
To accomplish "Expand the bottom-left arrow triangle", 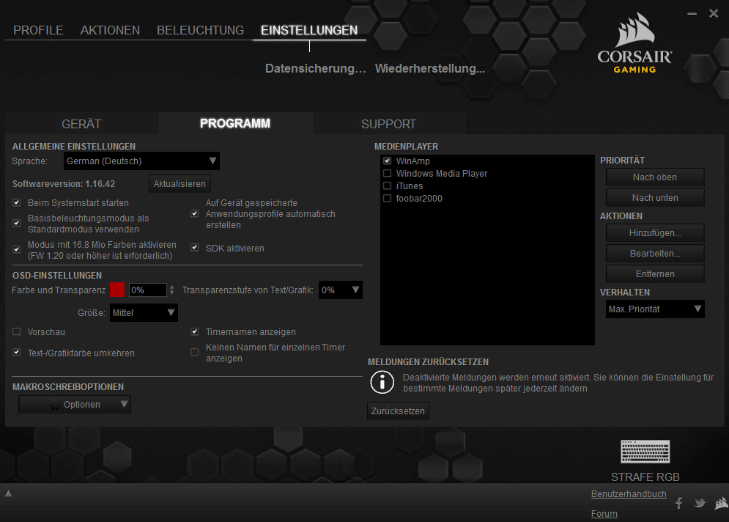I will [8, 494].
